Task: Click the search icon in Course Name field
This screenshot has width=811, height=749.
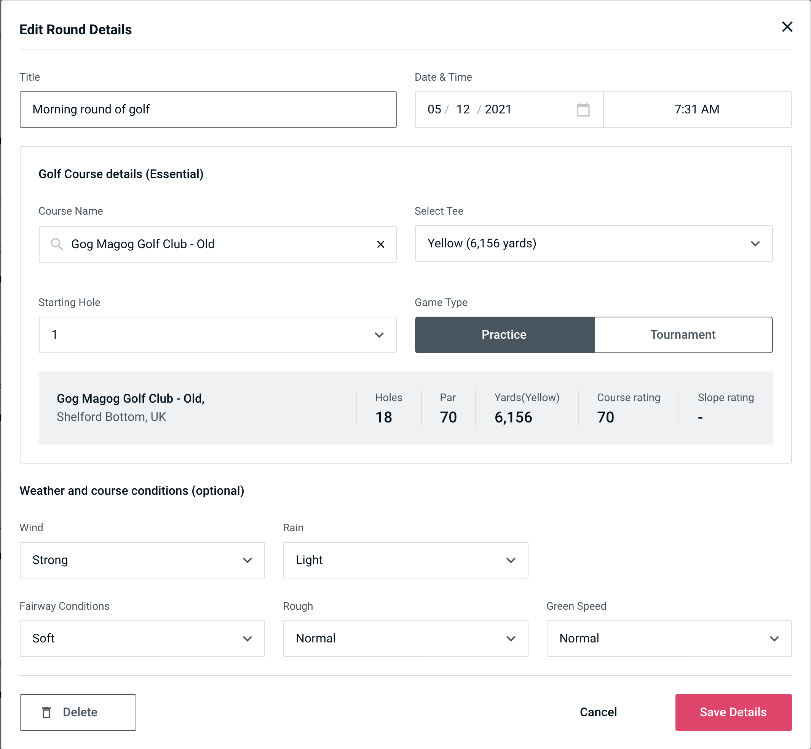Action: (x=56, y=244)
